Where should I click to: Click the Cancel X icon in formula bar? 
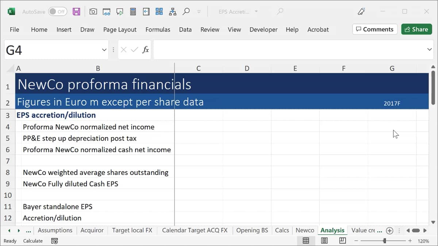coord(123,50)
